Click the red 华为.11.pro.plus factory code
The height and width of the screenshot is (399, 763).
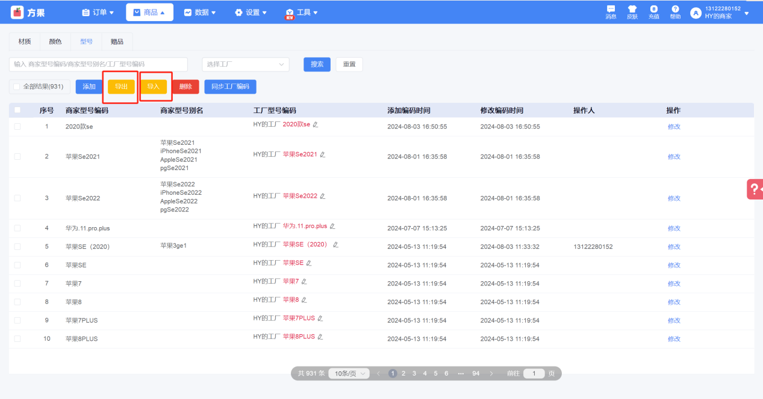point(305,227)
